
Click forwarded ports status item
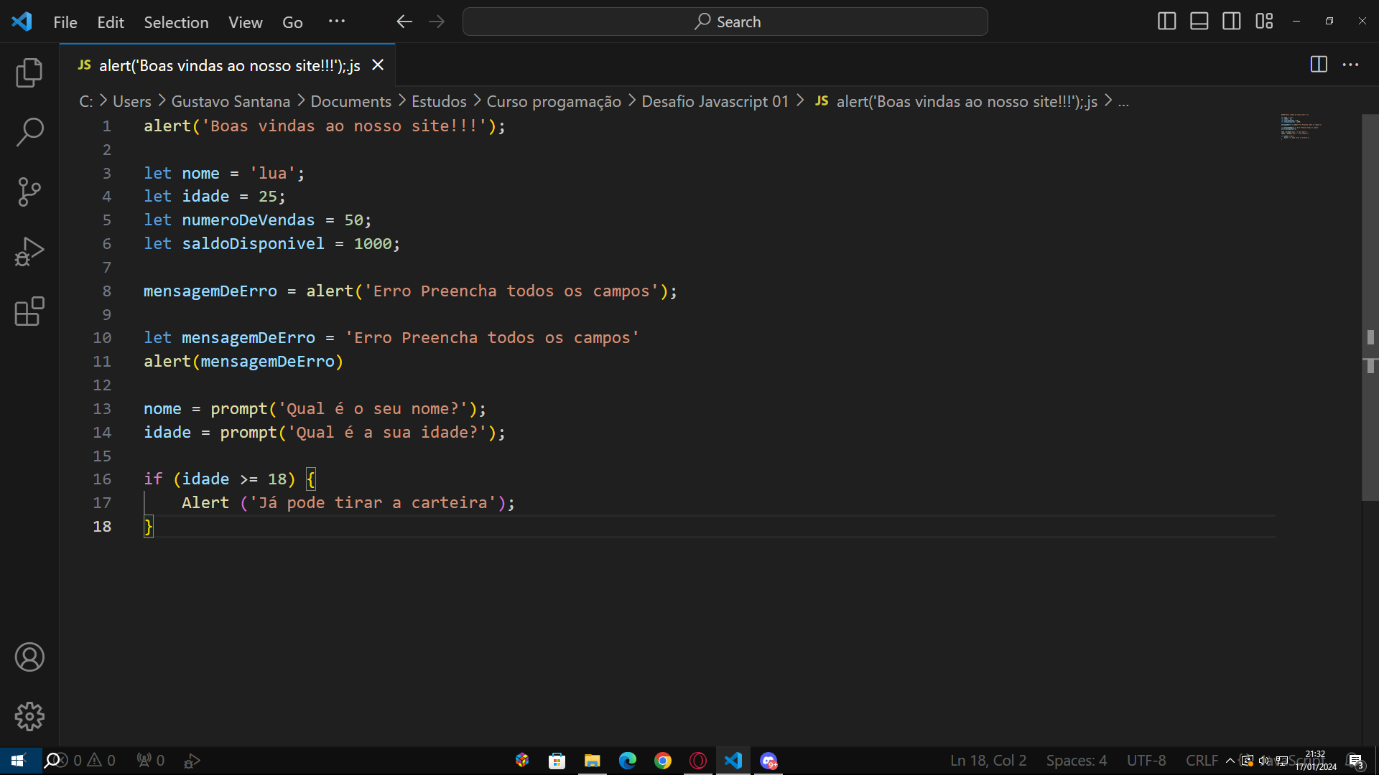point(151,761)
